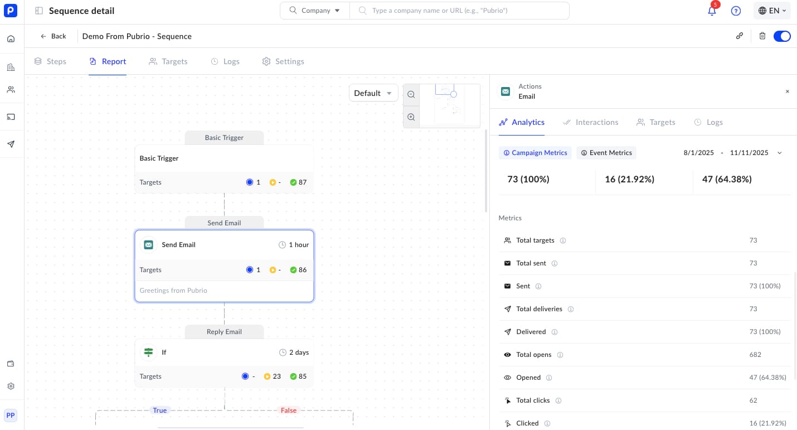Open the date range picker chevron
This screenshot has width=797, height=430.
click(x=779, y=153)
